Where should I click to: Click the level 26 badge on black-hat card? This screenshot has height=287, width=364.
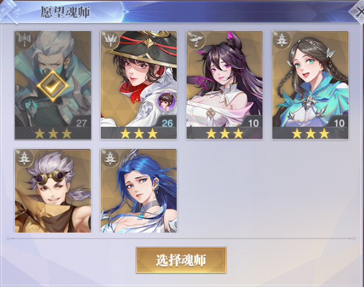click(x=167, y=122)
